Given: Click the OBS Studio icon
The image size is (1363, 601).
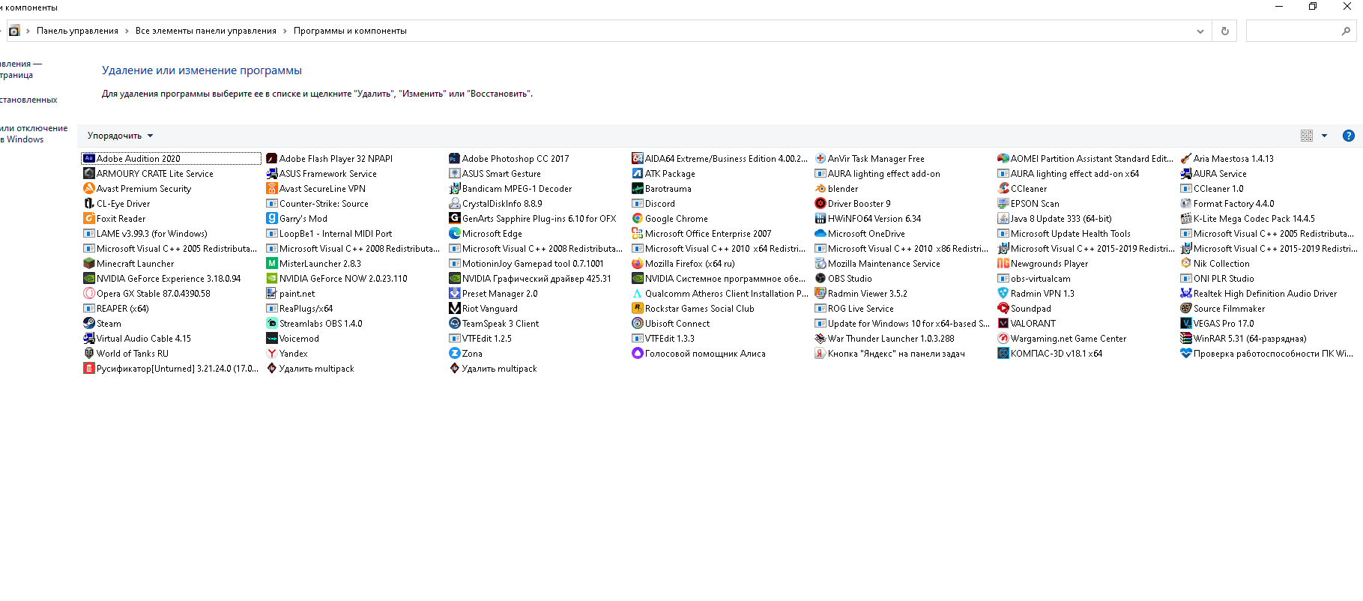Looking at the screenshot, I should click(x=820, y=278).
